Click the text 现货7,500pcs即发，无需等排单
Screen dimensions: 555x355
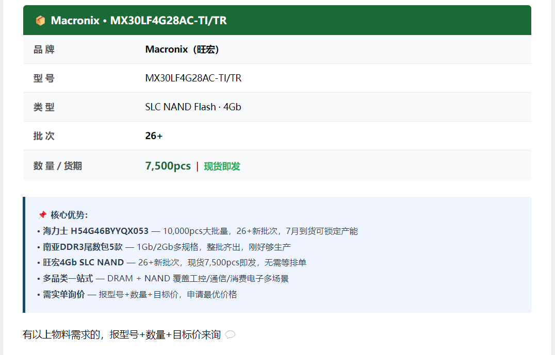click(x=247, y=262)
